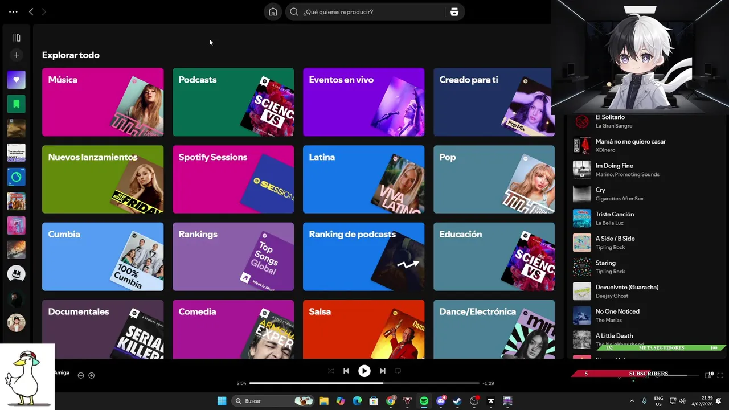Open the green bookmark Your Episodes item
729x410 pixels.
click(x=16, y=104)
